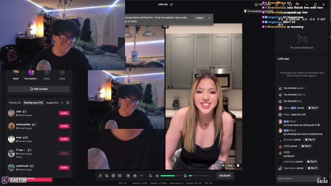331x186 pixels.
Task: Open the effects magic wand tool
Action: point(100,176)
